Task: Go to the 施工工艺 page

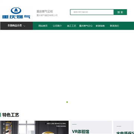Action: click(71, 26)
